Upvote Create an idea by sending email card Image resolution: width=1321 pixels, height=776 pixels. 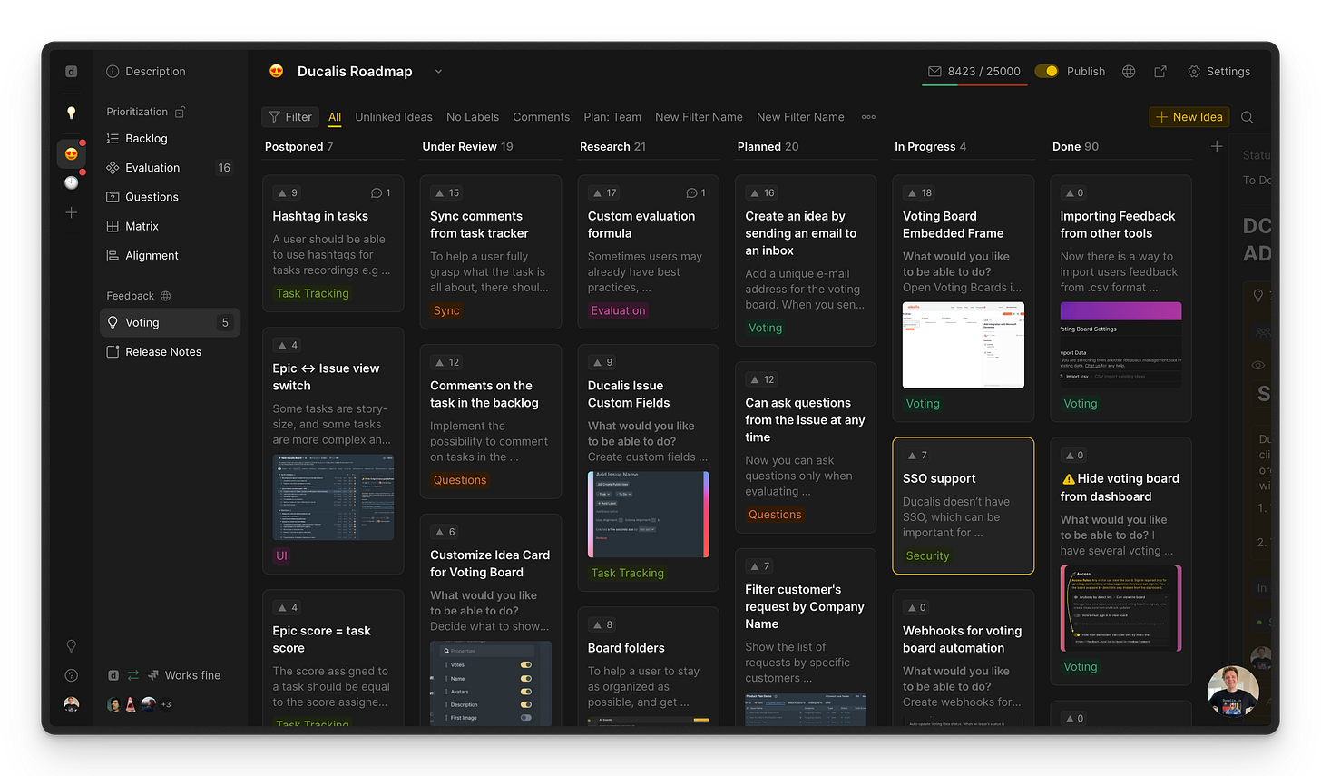tap(762, 193)
